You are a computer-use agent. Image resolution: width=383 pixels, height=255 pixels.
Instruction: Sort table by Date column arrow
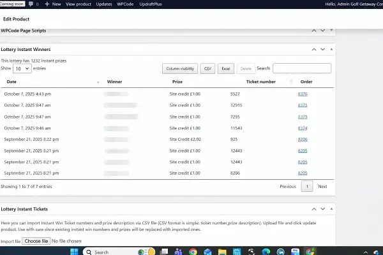coord(98,82)
